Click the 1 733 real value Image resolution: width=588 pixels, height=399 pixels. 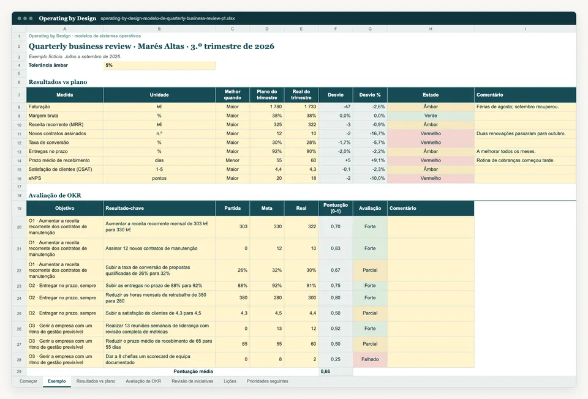(301, 106)
